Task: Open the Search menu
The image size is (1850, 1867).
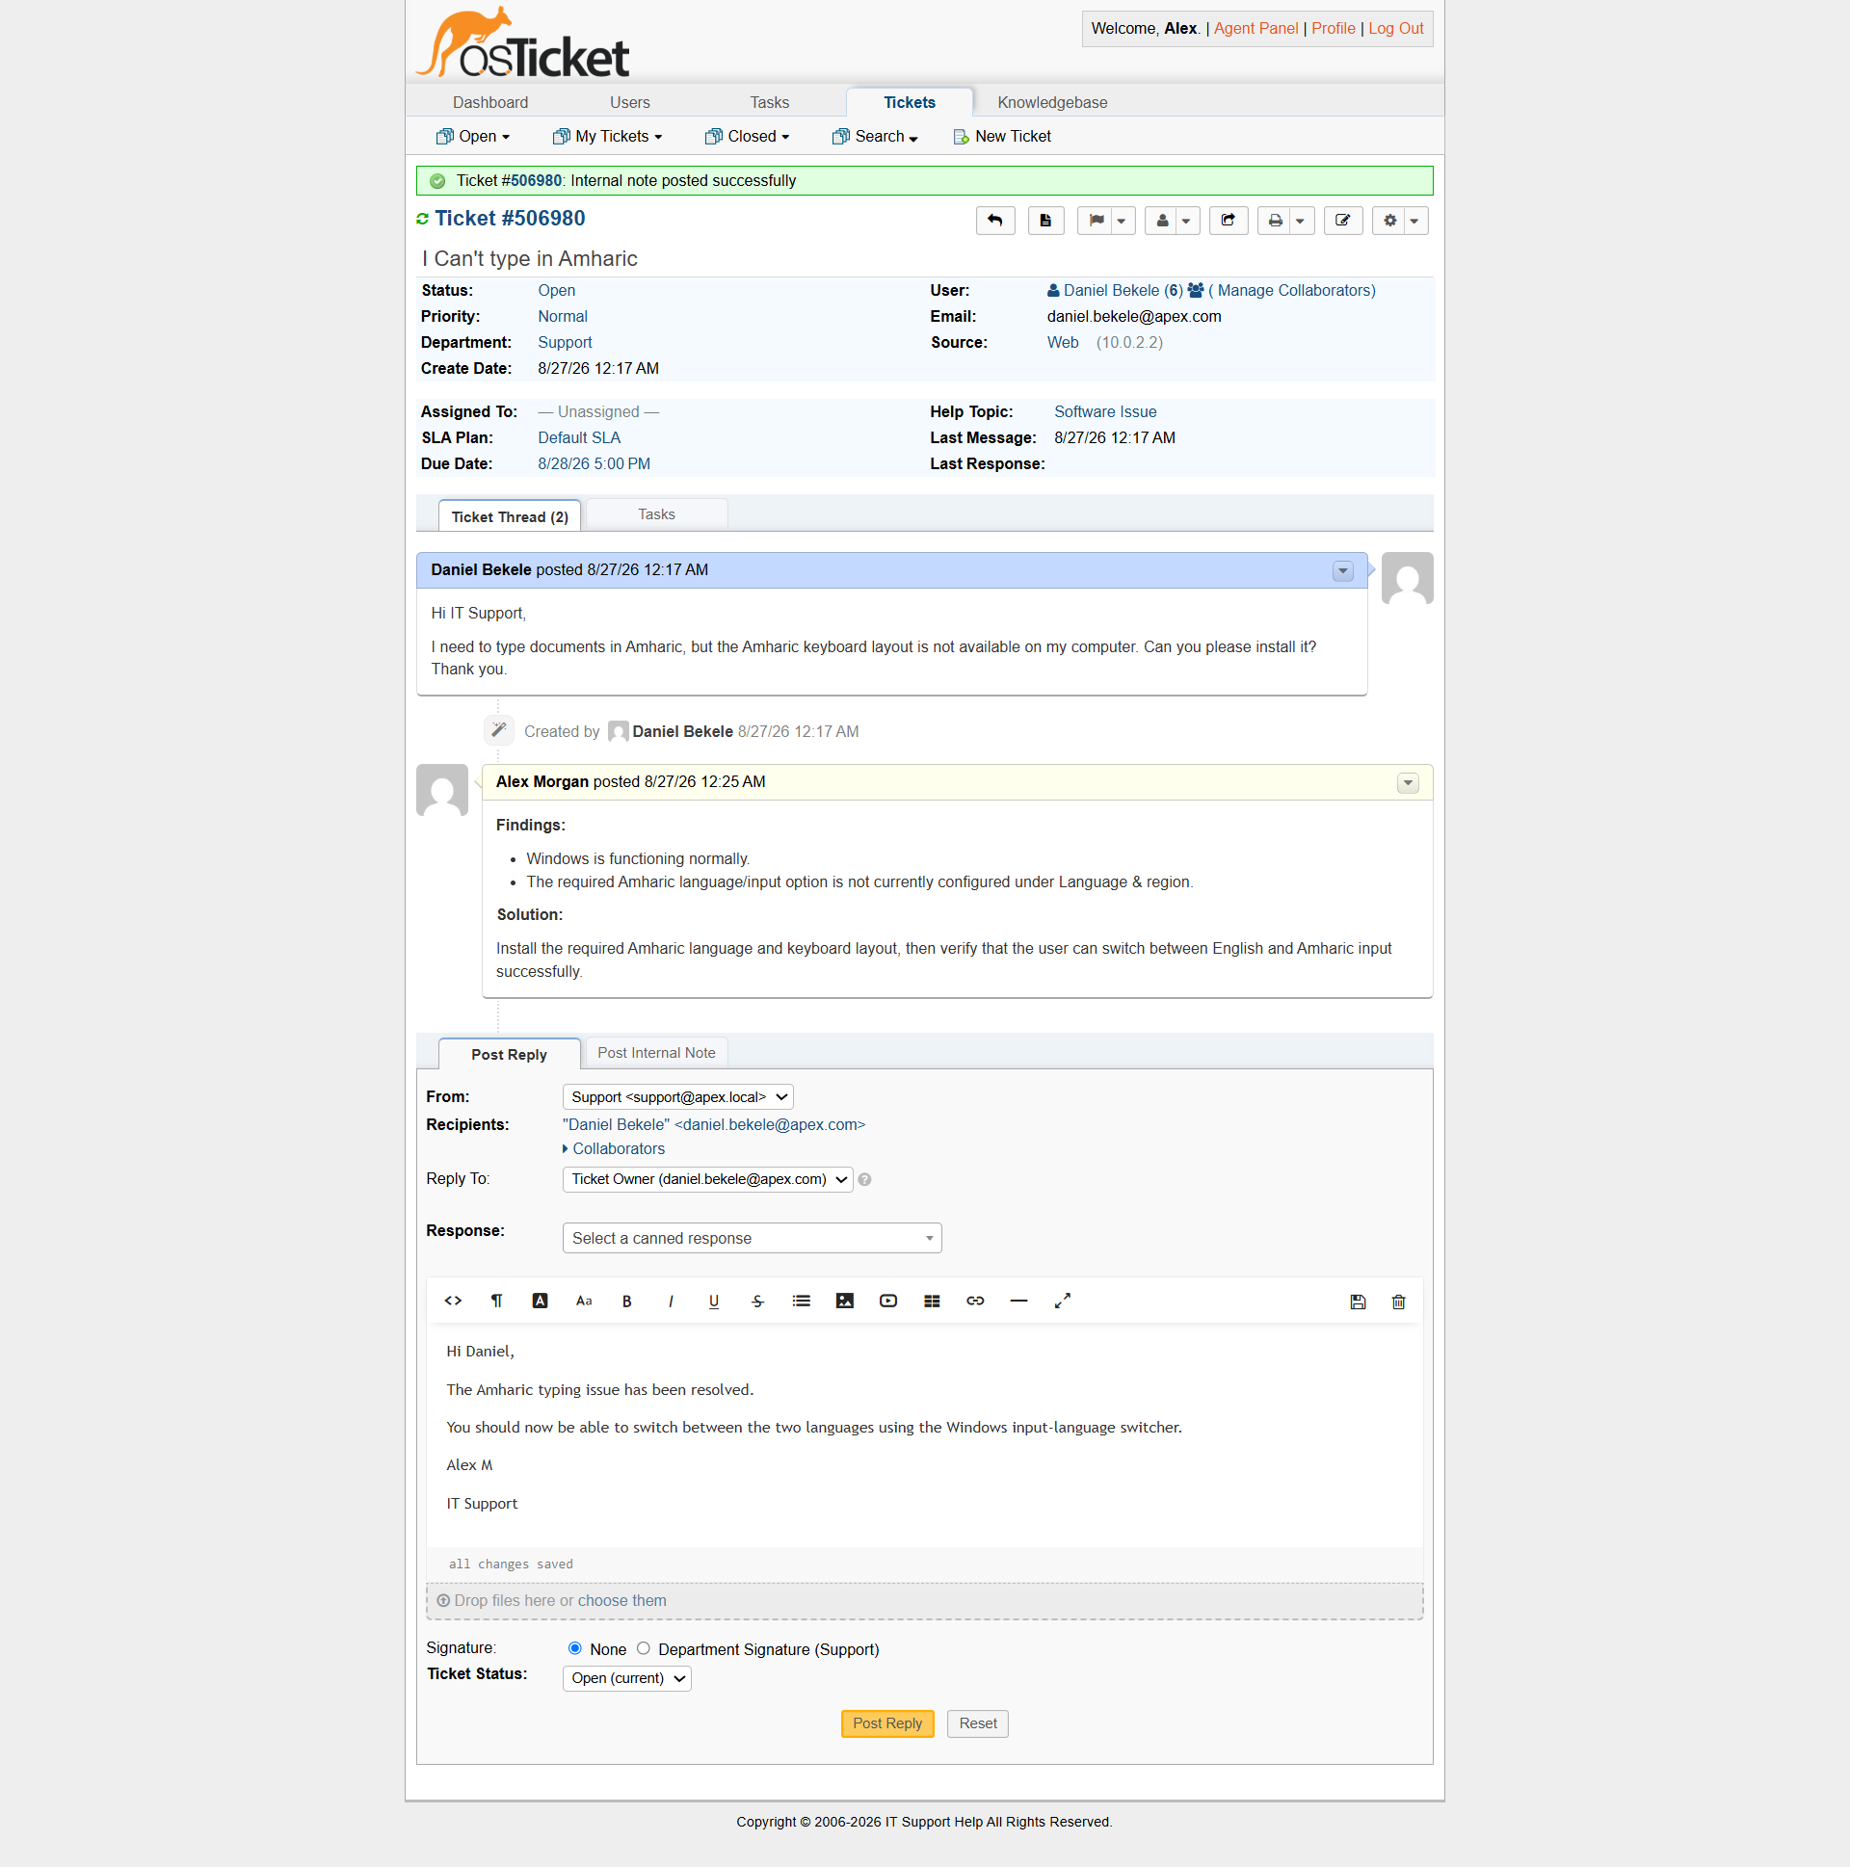Action: click(875, 136)
